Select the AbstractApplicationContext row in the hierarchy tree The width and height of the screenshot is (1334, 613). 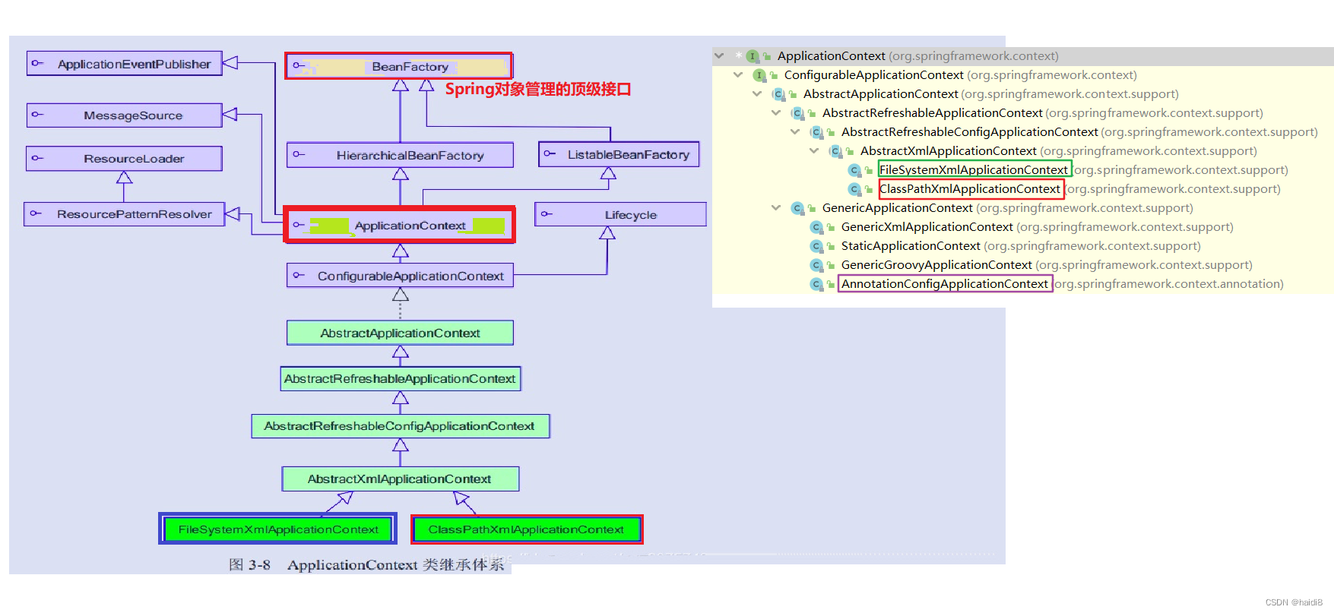click(1023, 94)
